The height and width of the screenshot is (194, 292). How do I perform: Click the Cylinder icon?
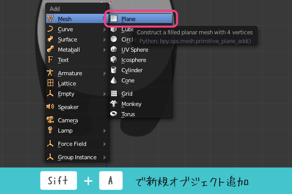pyautogui.click(x=114, y=70)
